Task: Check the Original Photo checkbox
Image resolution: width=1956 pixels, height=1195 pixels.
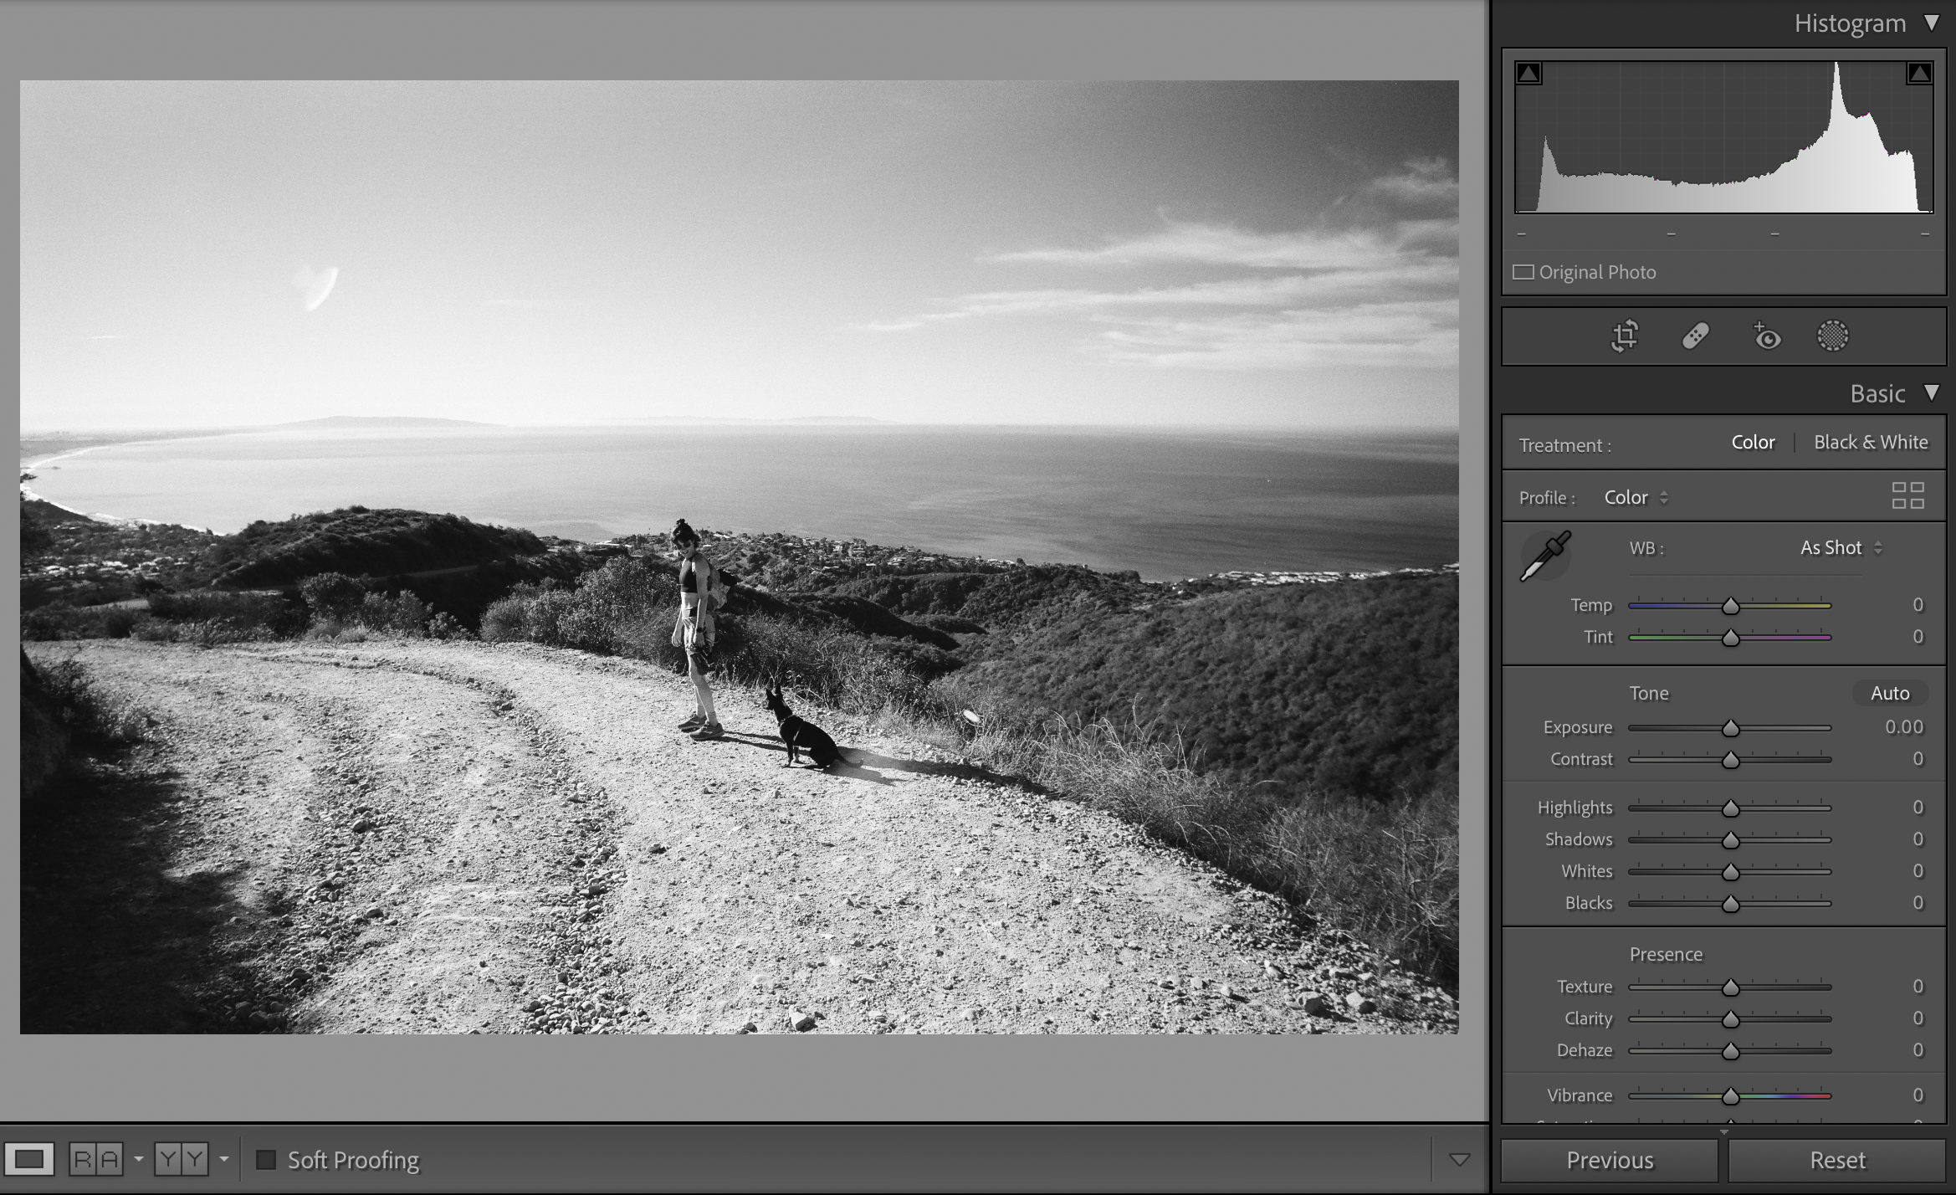Action: coord(1523,273)
